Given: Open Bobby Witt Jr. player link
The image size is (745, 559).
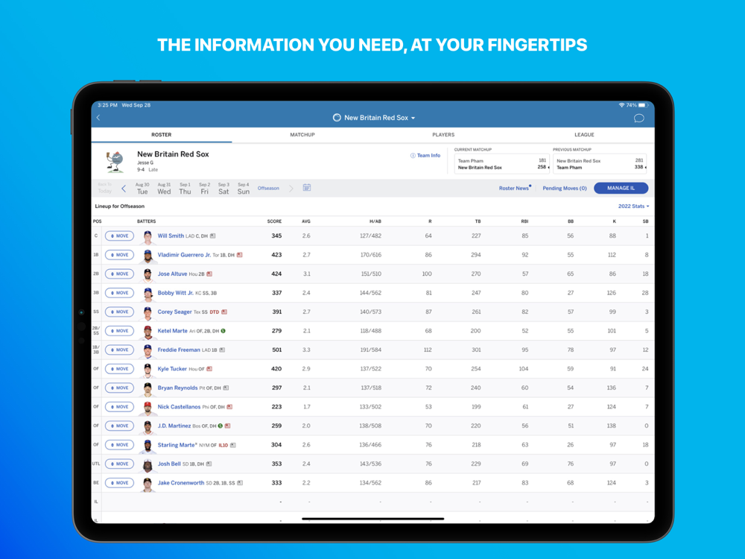Looking at the screenshot, I should [x=175, y=293].
